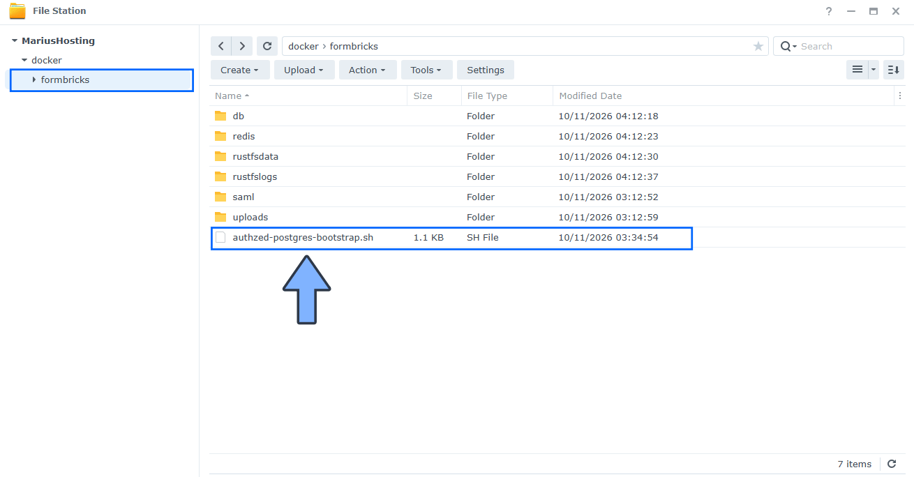The image size is (914, 477).
Task: Select the uploads folder name
Action: (x=250, y=217)
